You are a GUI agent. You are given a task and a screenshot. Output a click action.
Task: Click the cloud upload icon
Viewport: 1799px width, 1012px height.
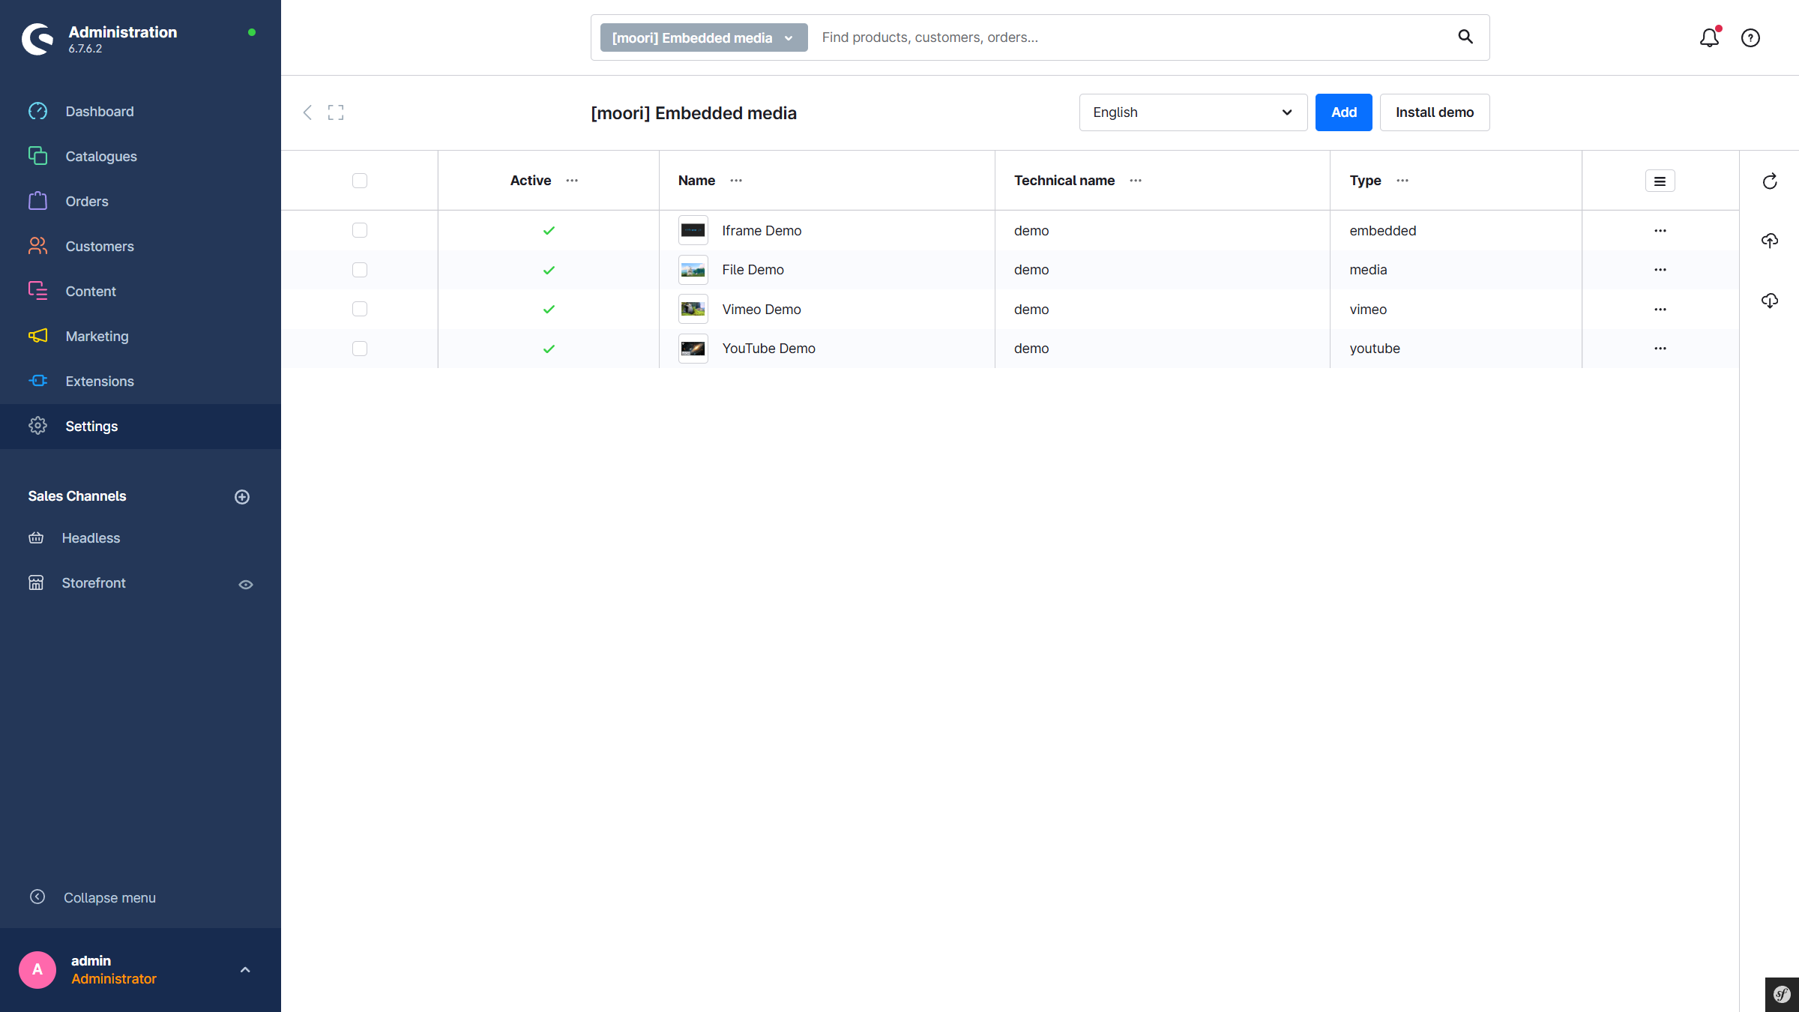click(1770, 241)
